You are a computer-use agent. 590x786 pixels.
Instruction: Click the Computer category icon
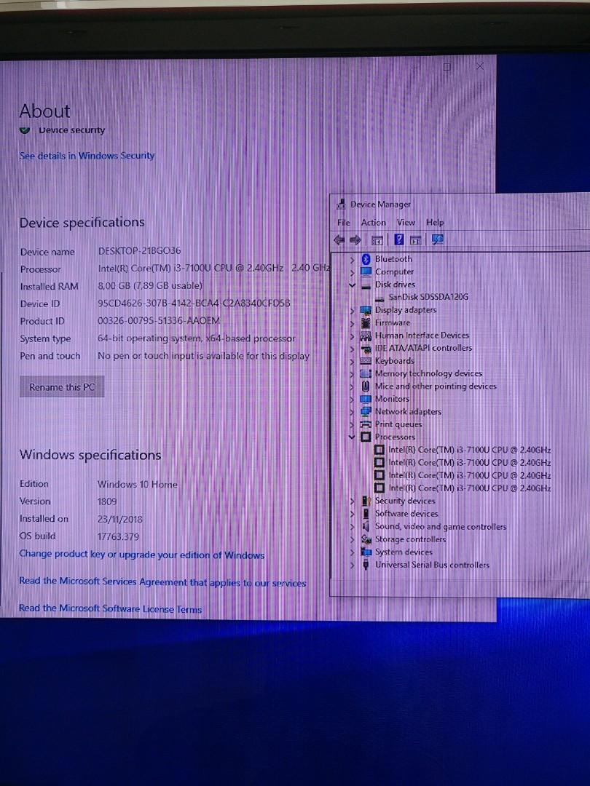click(366, 271)
